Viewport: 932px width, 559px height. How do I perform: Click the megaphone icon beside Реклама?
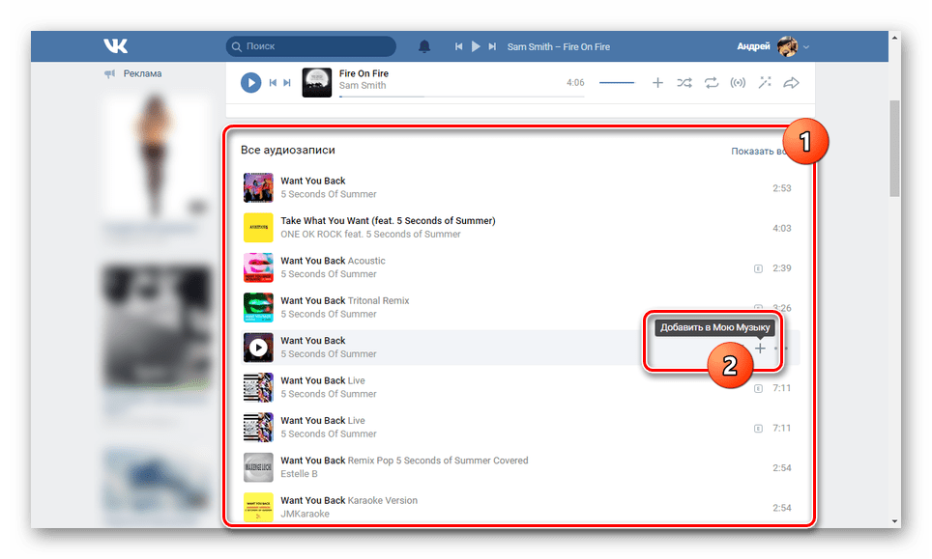110,73
